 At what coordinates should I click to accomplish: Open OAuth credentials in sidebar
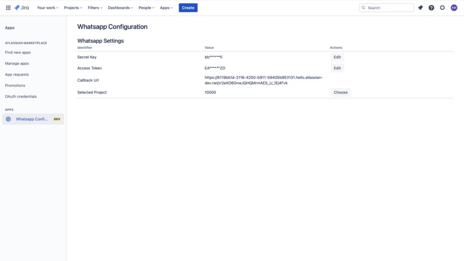tap(21, 97)
